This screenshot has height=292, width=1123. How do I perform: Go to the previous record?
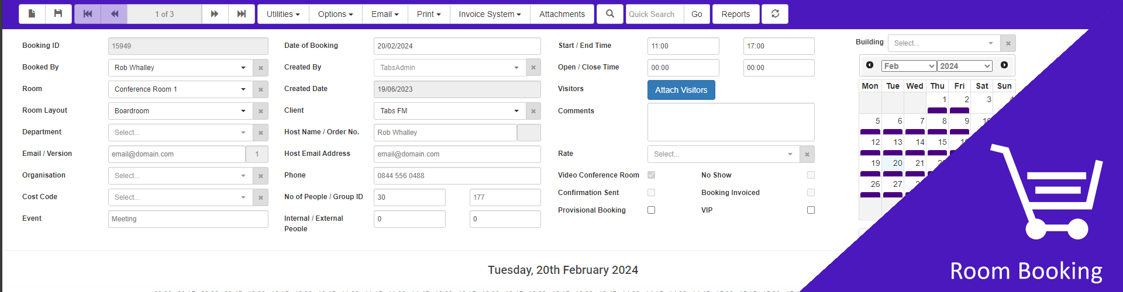click(x=115, y=14)
